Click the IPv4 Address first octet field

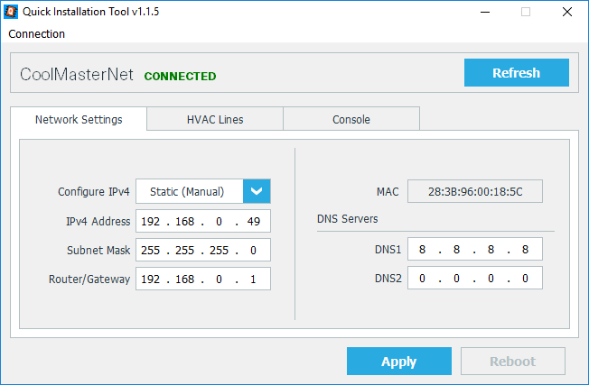point(153,221)
